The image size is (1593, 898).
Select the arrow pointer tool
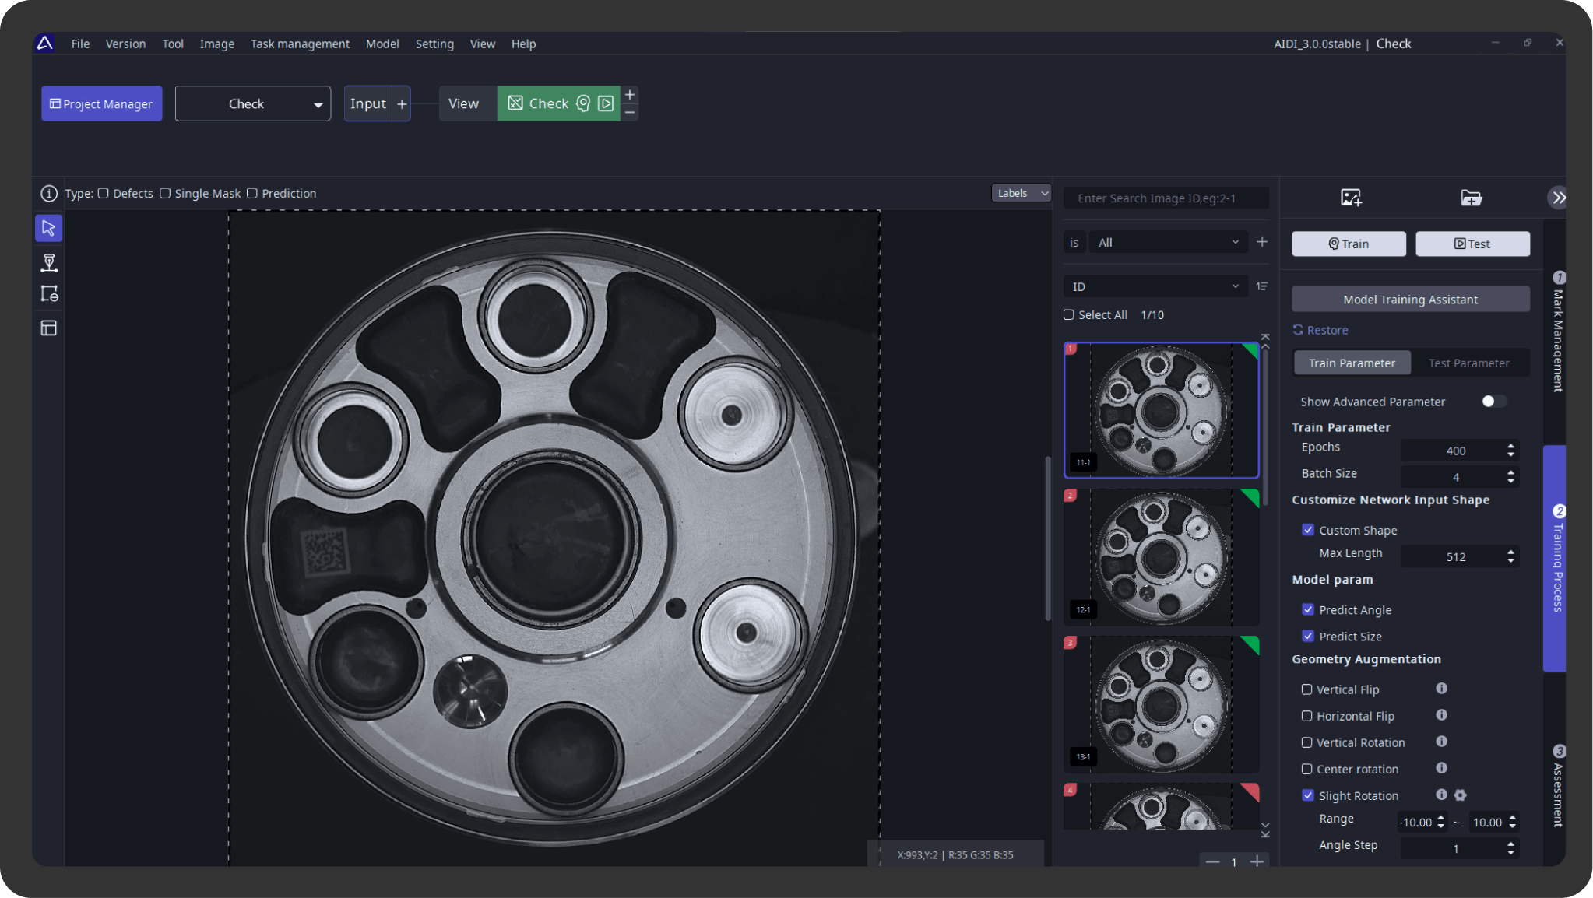pos(48,228)
